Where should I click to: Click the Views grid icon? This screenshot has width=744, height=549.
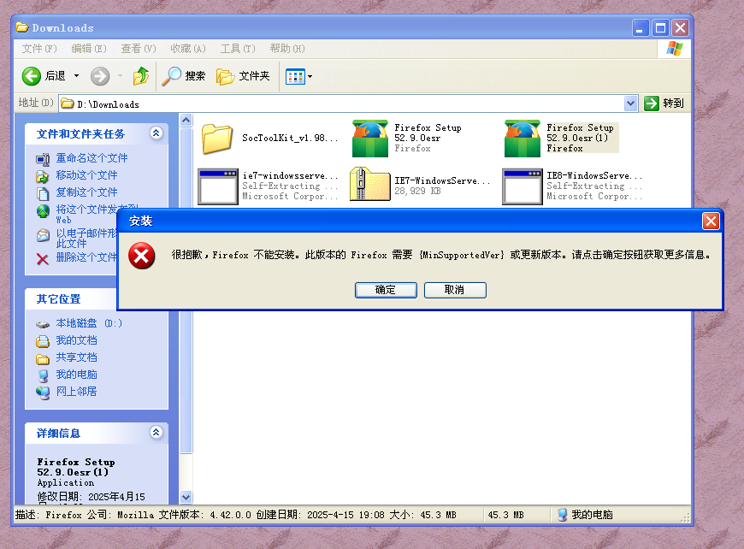[x=295, y=76]
